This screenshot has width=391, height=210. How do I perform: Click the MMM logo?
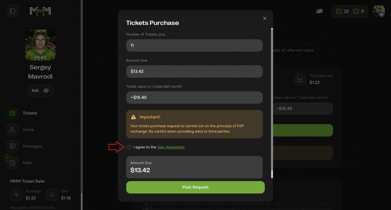(x=40, y=11)
